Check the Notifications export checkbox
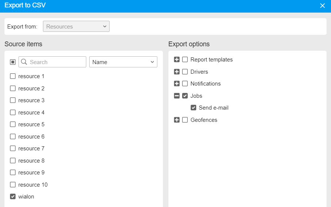331x207 pixels. click(185, 84)
